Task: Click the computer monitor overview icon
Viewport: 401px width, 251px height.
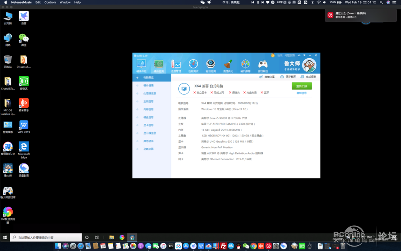Action: (184, 89)
